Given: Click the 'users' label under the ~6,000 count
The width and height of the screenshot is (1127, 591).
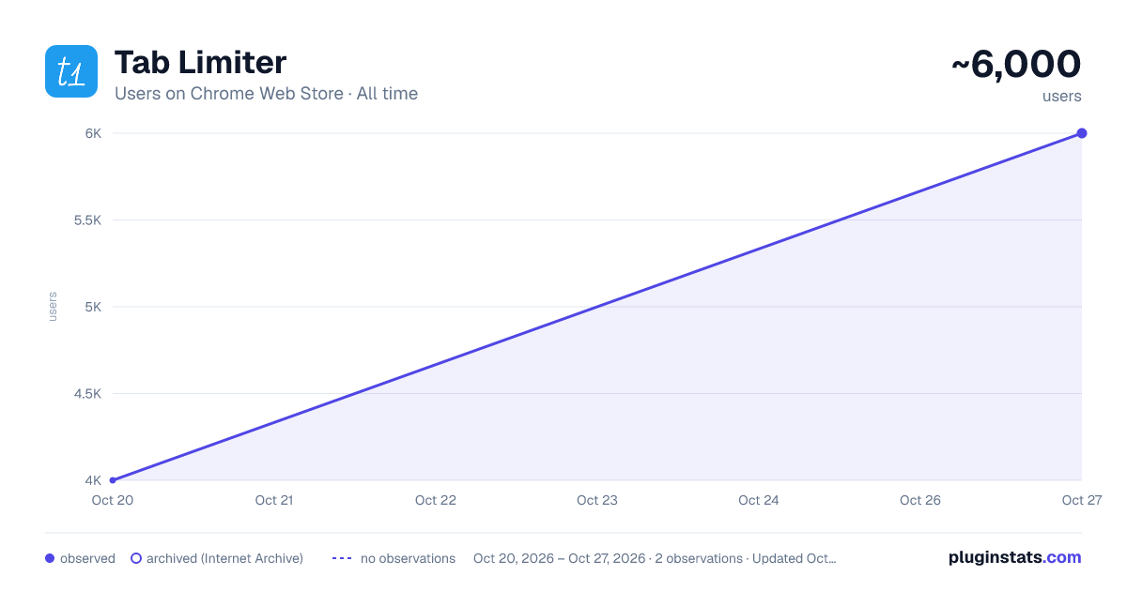Looking at the screenshot, I should click(x=1062, y=96).
